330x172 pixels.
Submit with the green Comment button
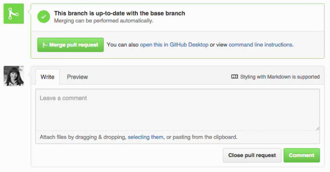click(302, 155)
